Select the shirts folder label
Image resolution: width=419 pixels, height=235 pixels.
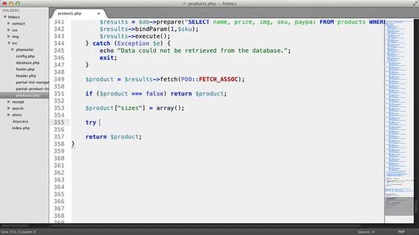17,115
